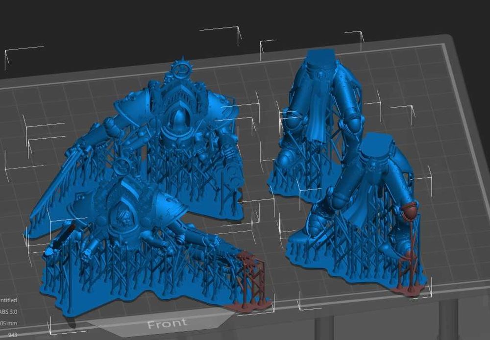Click the "Front" label on the build plate

click(167, 324)
